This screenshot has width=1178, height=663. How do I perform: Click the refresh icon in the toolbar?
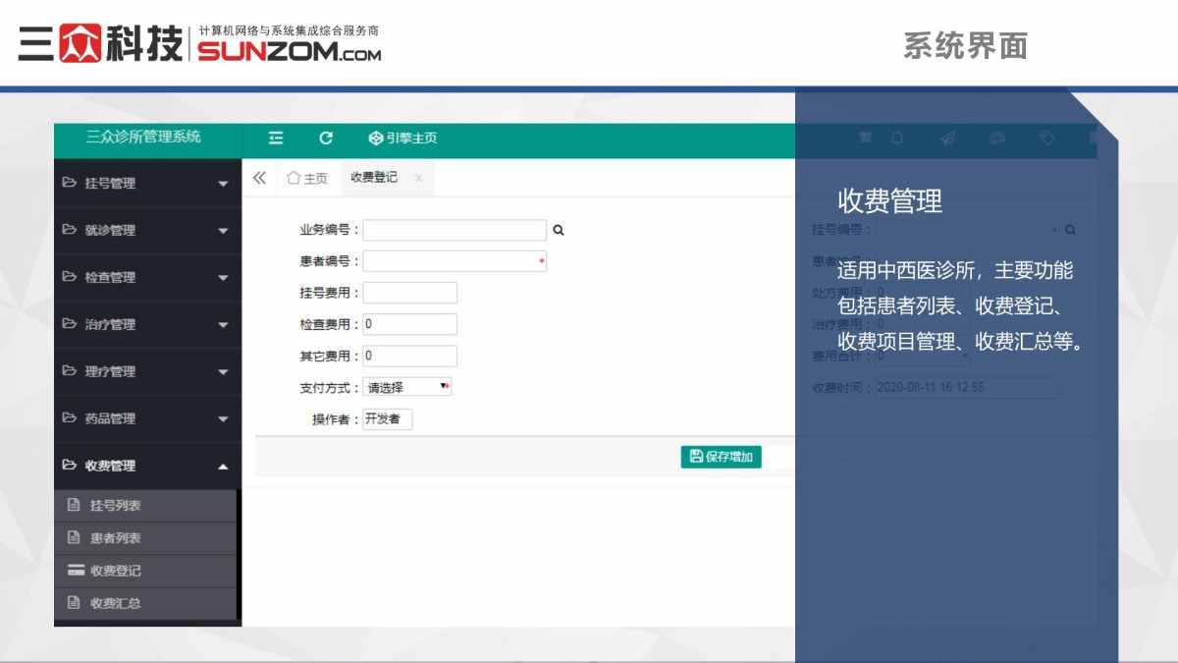[x=326, y=138]
